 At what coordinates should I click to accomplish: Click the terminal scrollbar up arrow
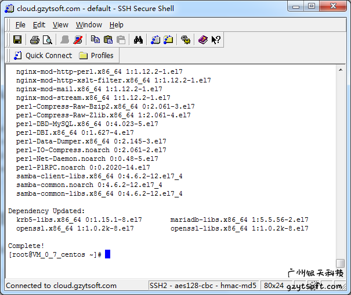pos(341,70)
